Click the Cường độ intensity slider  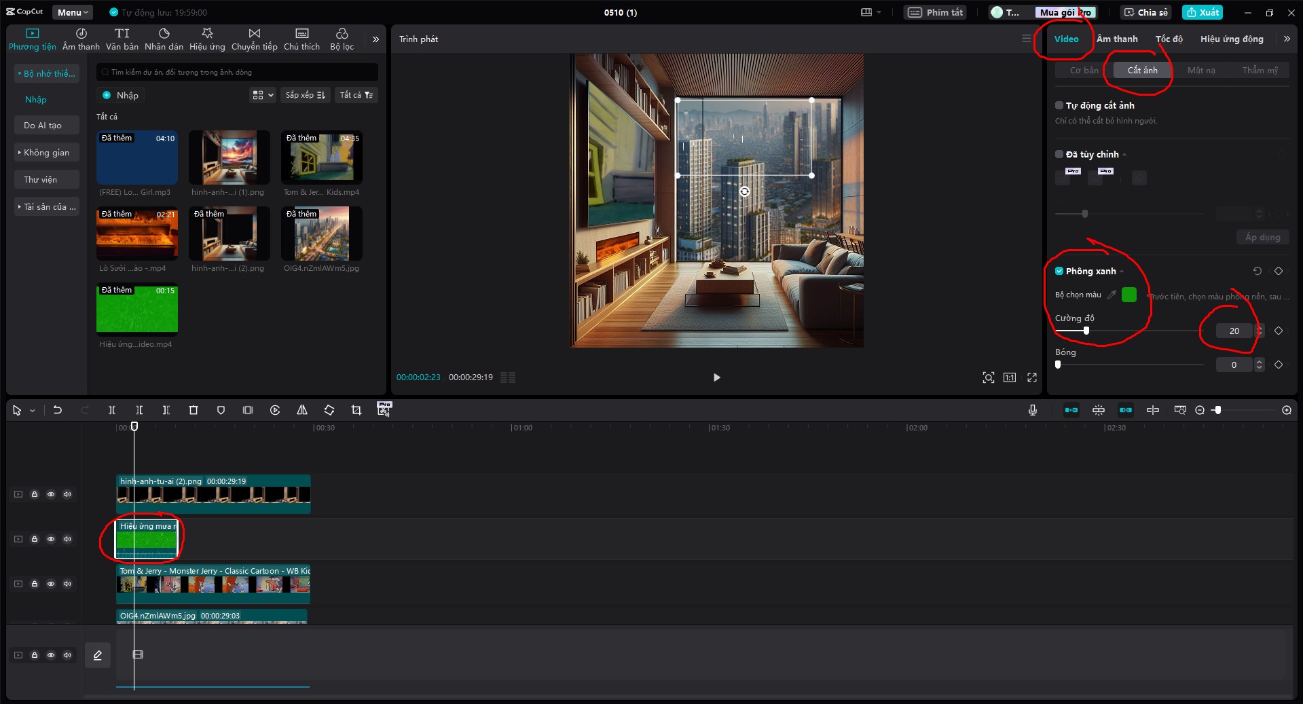(x=1130, y=331)
